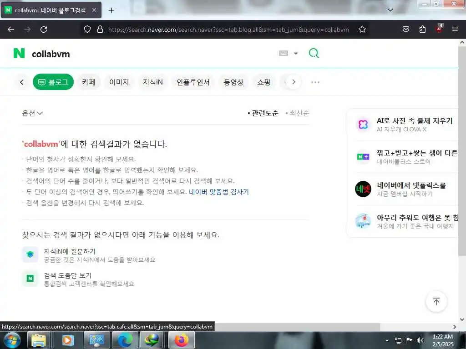Viewport: 466px width, 349px height.
Task: Expand the 옵션 dropdown
Action: point(32,113)
